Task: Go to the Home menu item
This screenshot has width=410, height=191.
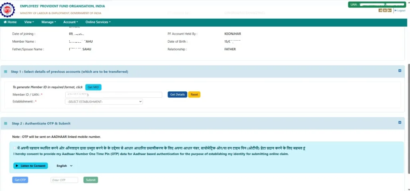Action: (10, 22)
